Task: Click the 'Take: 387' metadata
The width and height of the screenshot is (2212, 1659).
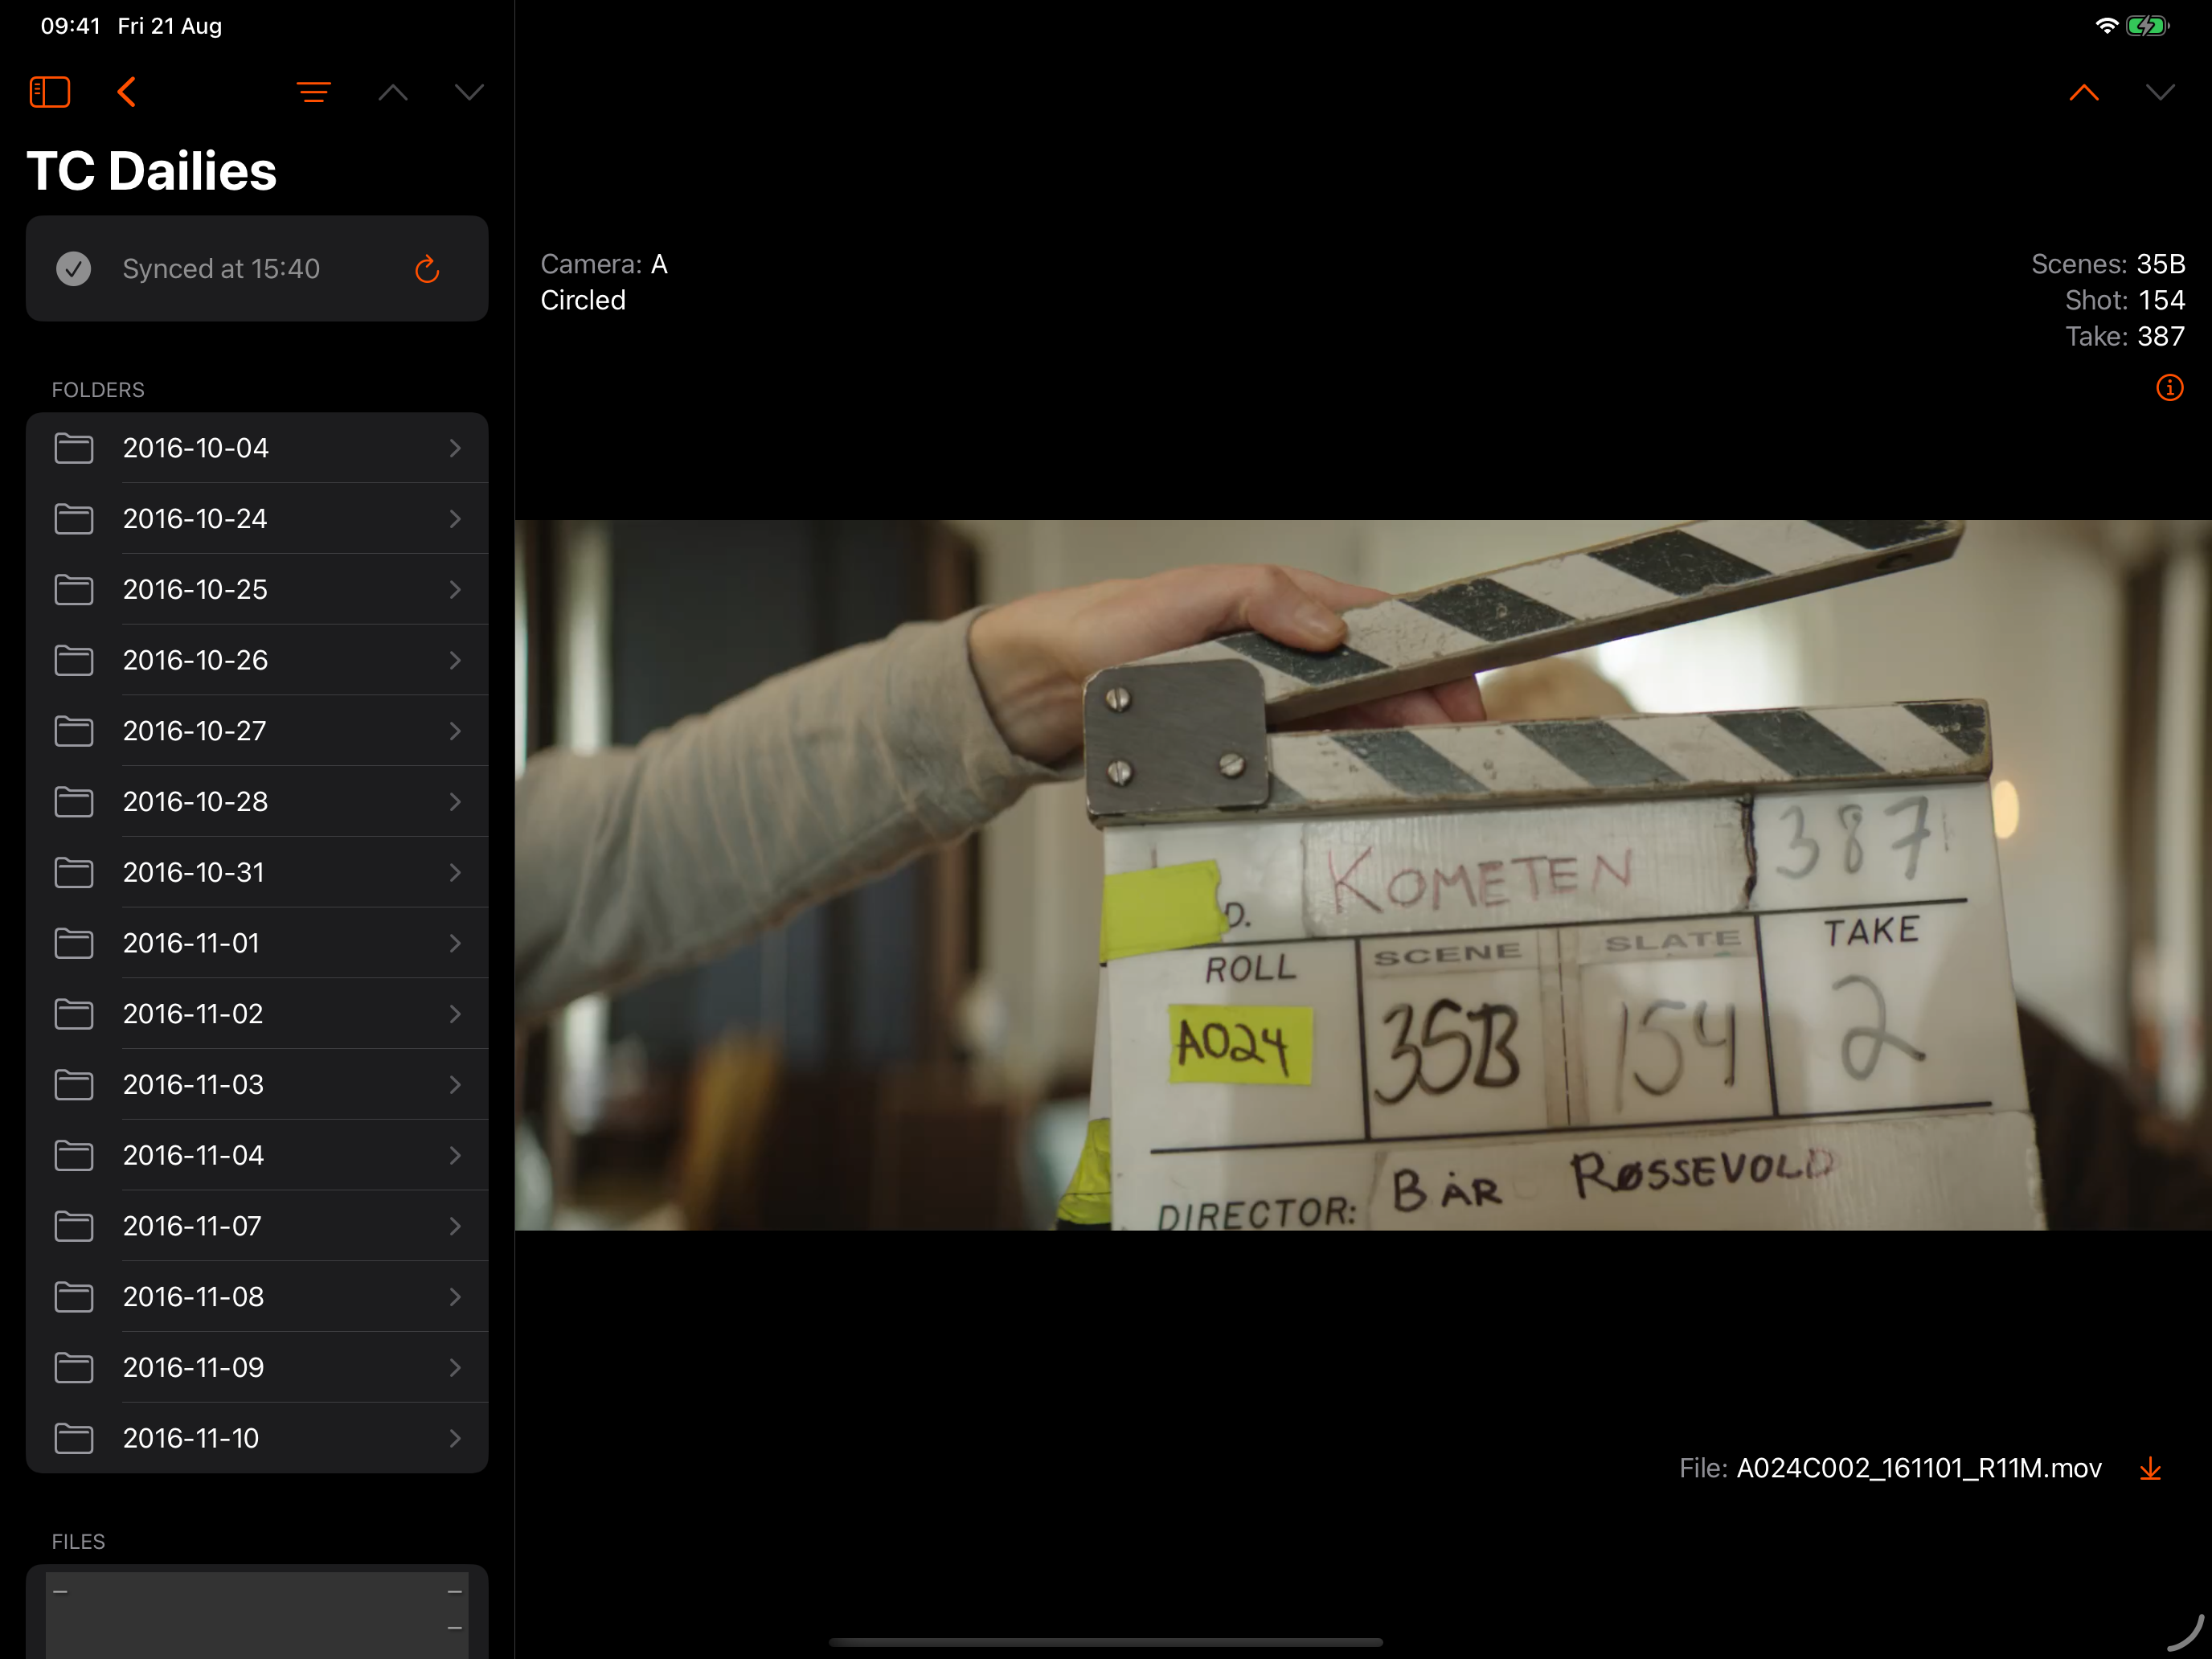Action: coord(2125,336)
